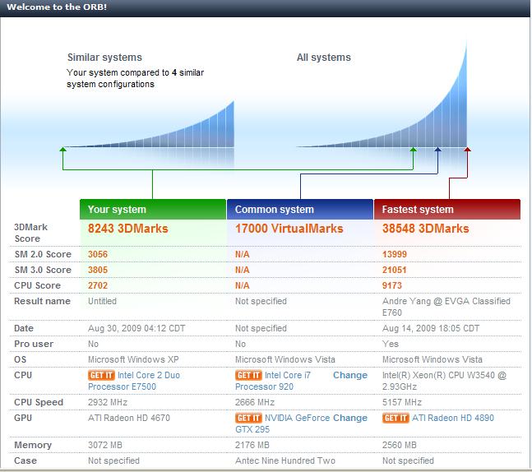The height and width of the screenshot is (472, 532).
Task: Click the ATI Radeon HD 4670 text
Action: tap(129, 418)
